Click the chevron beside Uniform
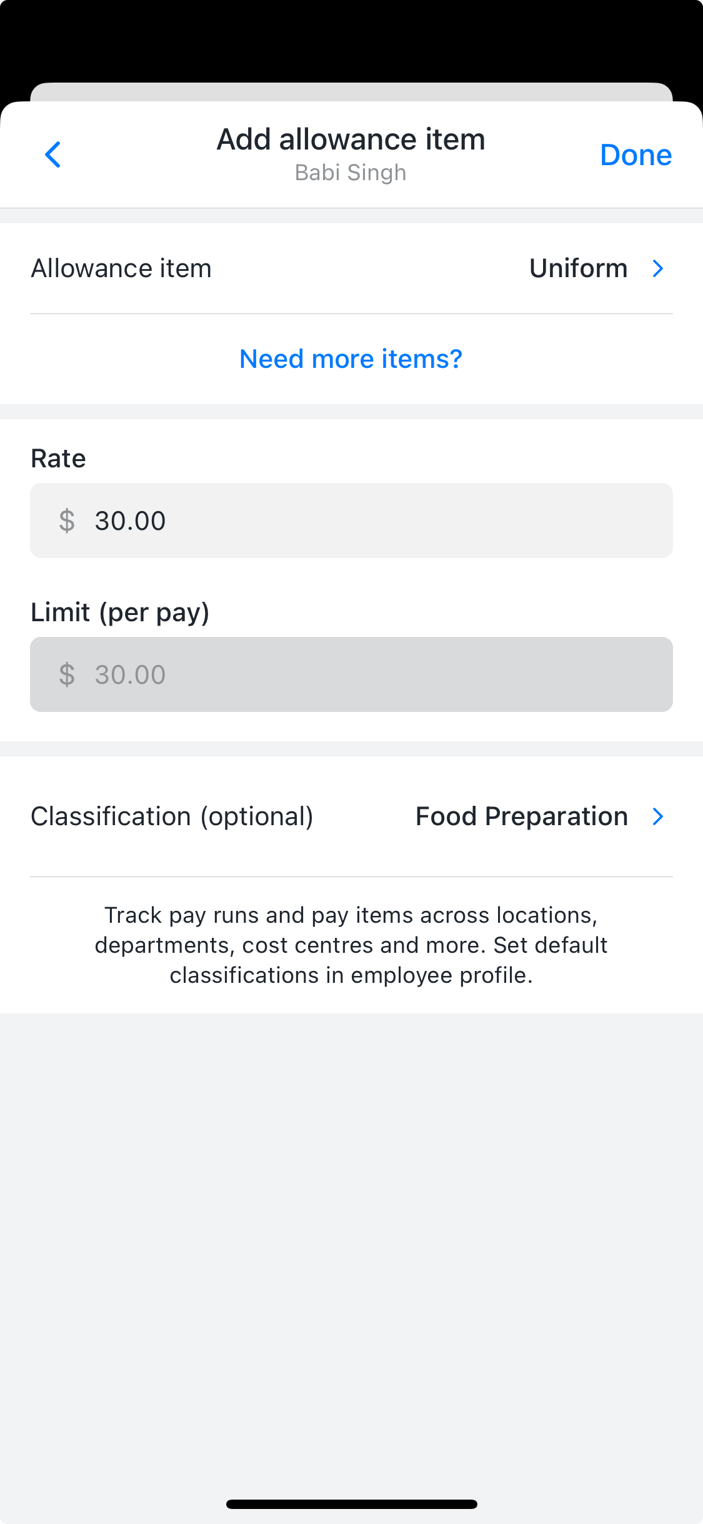Image resolution: width=703 pixels, height=1524 pixels. [x=657, y=268]
